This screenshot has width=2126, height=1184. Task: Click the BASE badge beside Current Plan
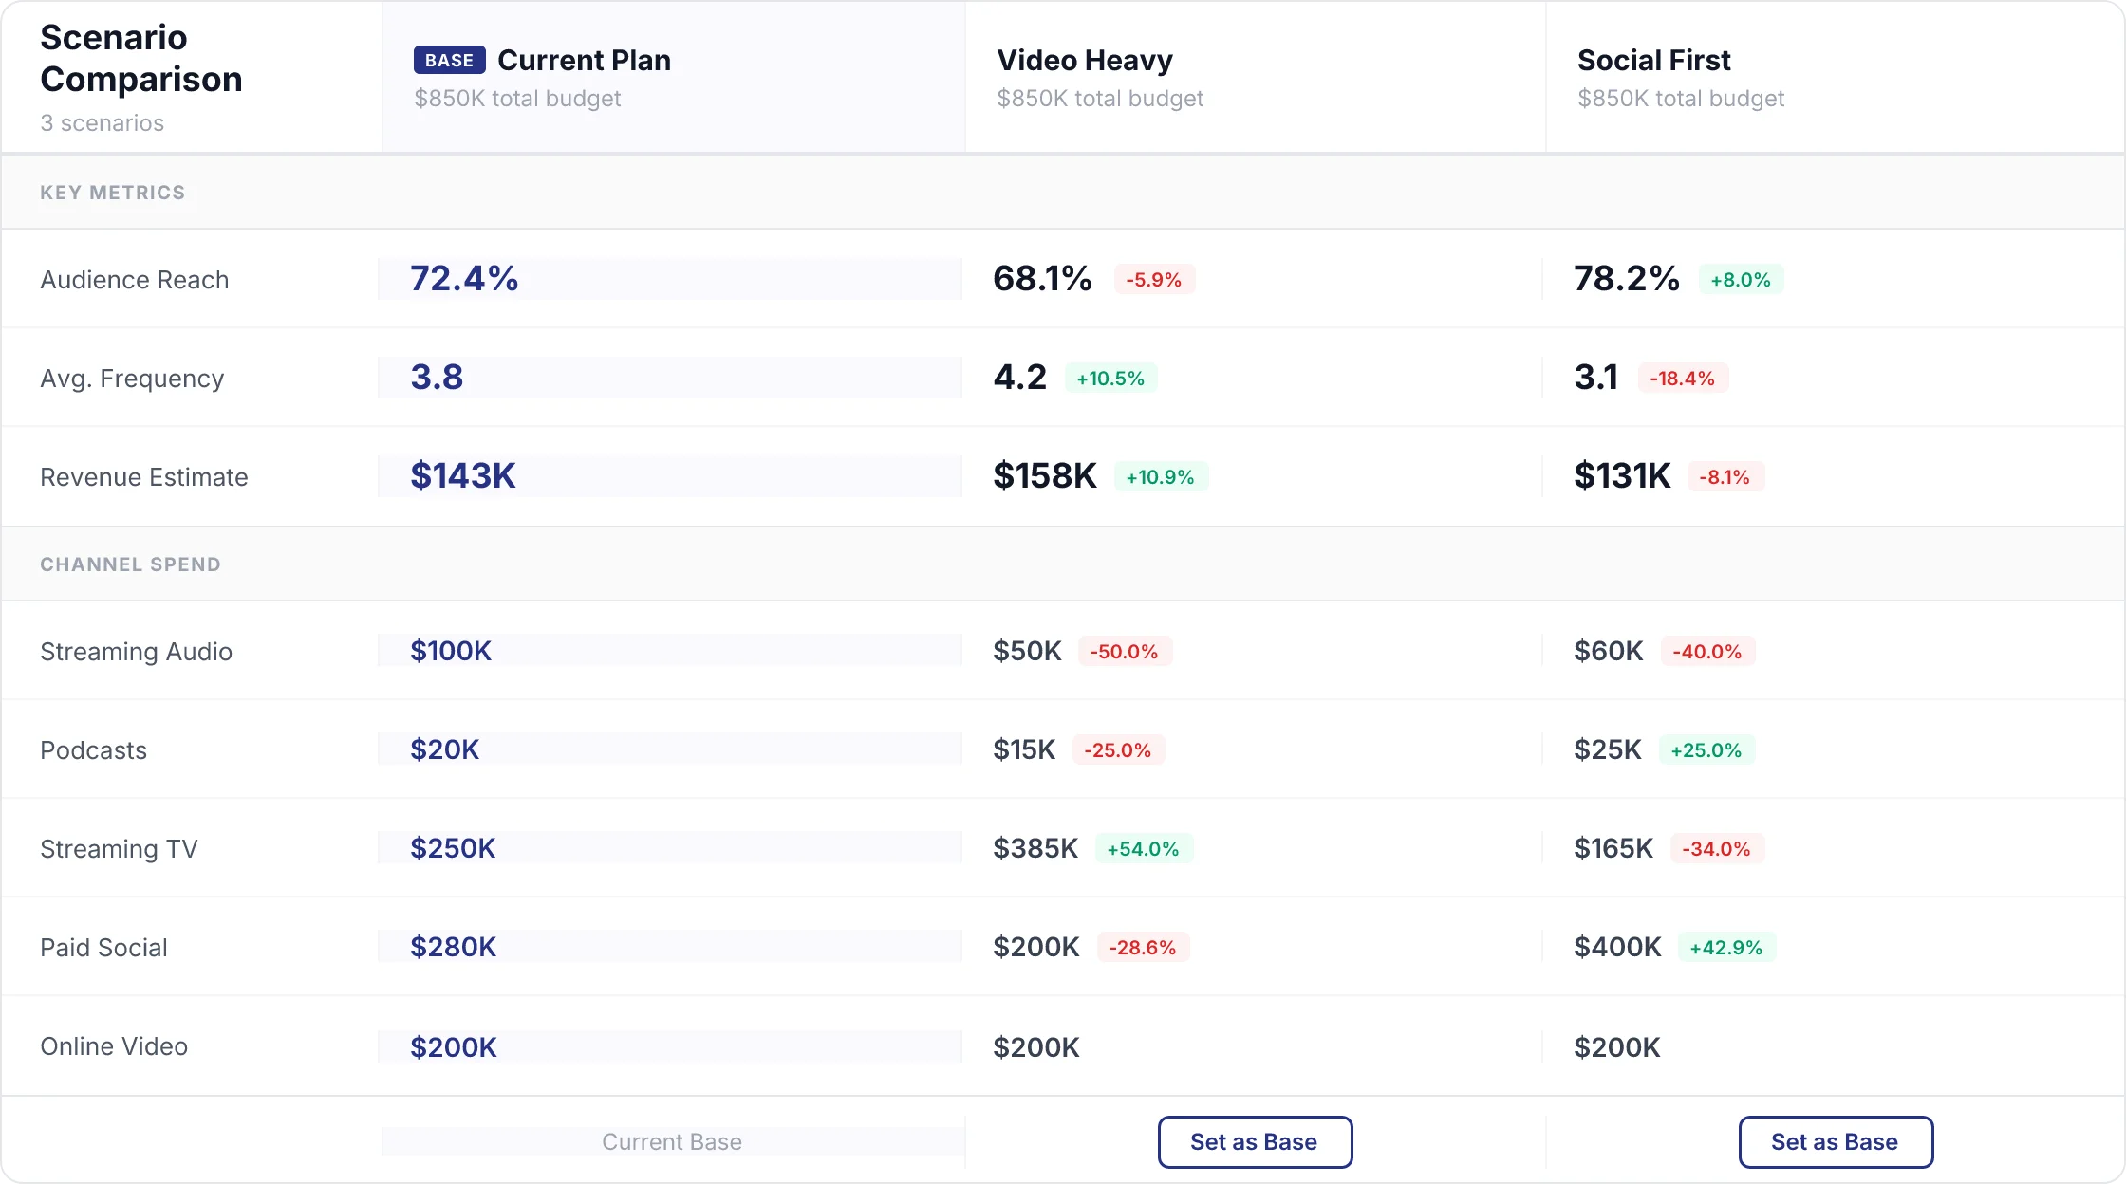tap(449, 60)
